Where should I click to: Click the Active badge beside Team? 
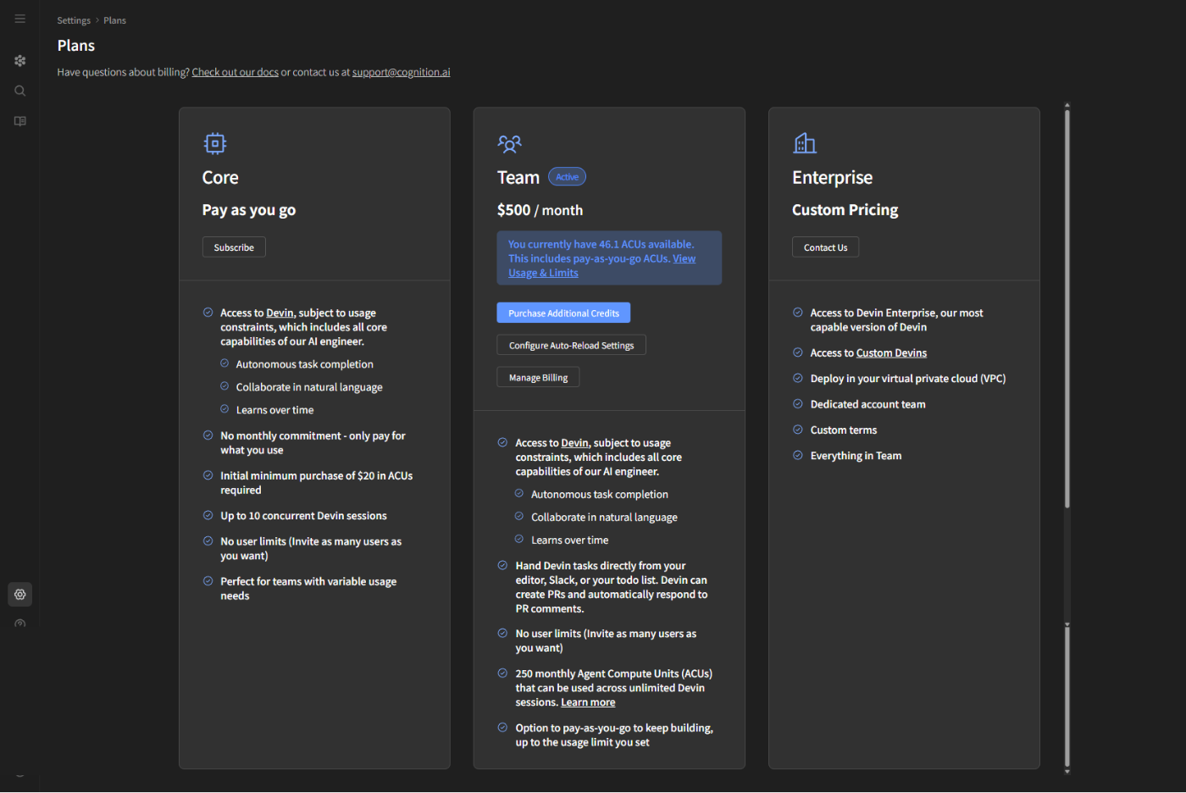(567, 177)
